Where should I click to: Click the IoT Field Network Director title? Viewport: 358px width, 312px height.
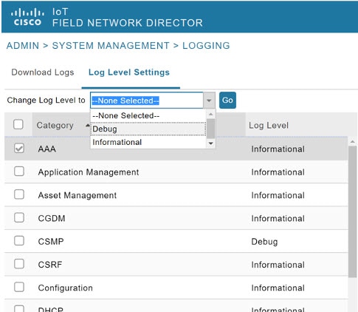pyautogui.click(x=128, y=18)
